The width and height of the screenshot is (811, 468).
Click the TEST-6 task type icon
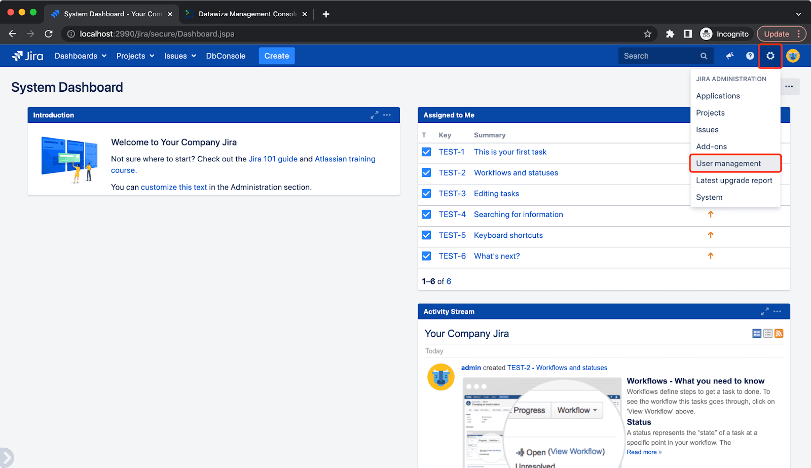tap(426, 256)
